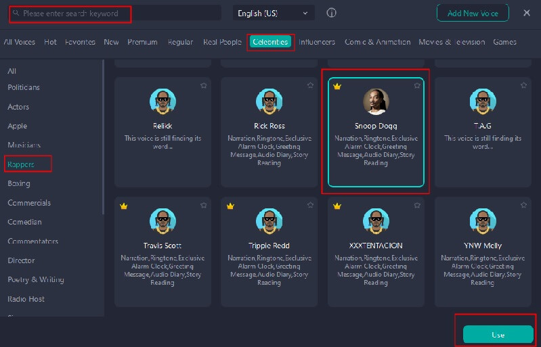Image resolution: width=541 pixels, height=347 pixels.
Task: Favorite the Rick Ross voice with star
Action: (310, 85)
